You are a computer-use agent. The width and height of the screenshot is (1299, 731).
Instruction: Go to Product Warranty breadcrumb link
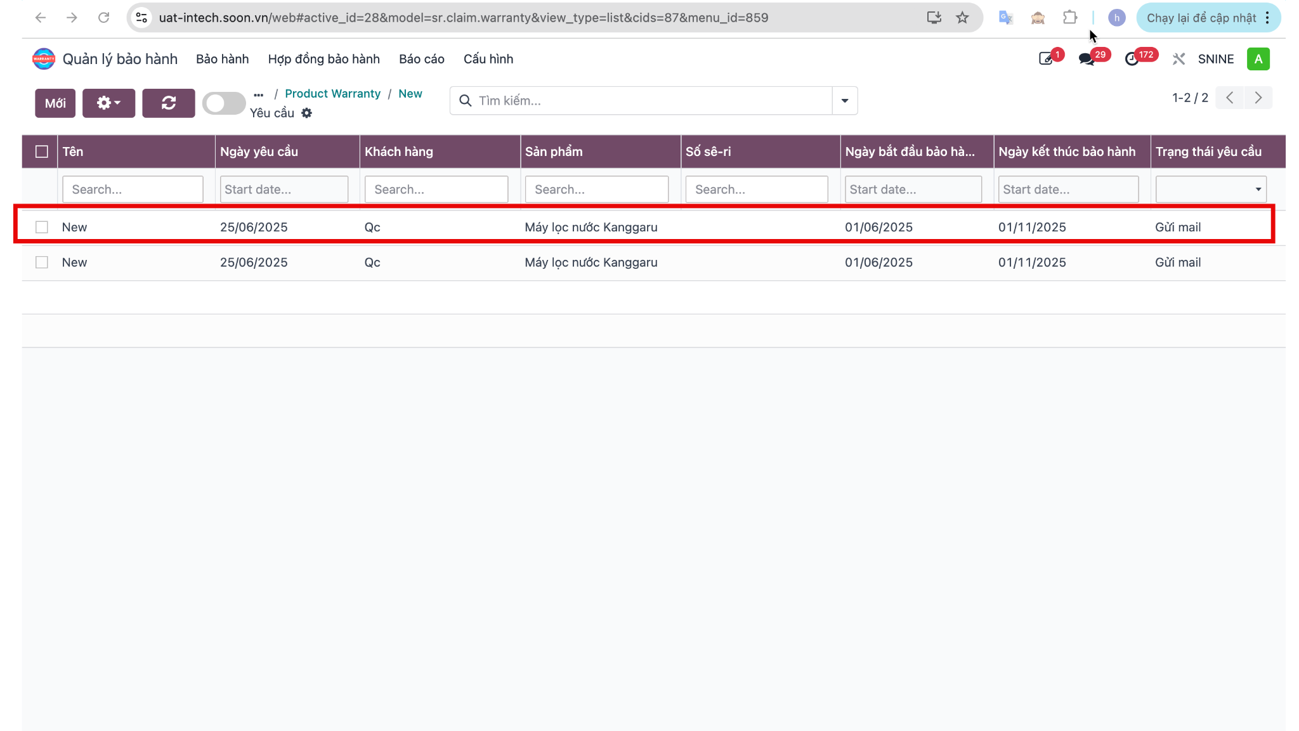[x=332, y=94]
